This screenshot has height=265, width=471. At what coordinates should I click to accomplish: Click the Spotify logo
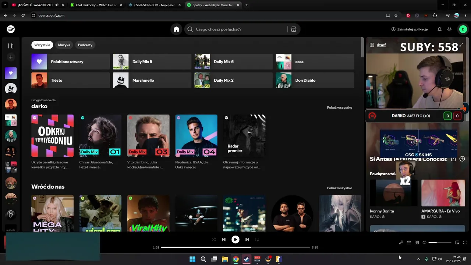click(11, 29)
